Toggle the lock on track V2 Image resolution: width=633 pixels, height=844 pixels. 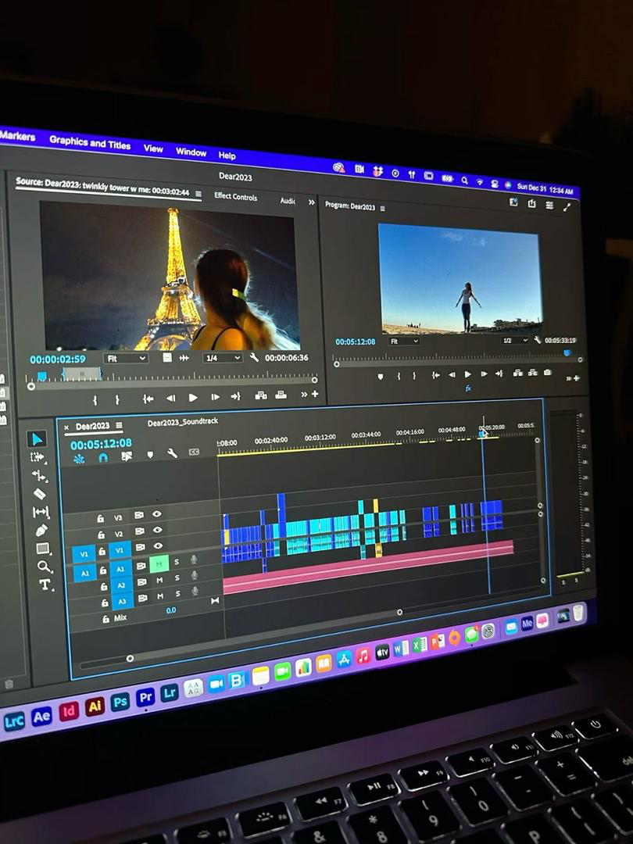102,535
